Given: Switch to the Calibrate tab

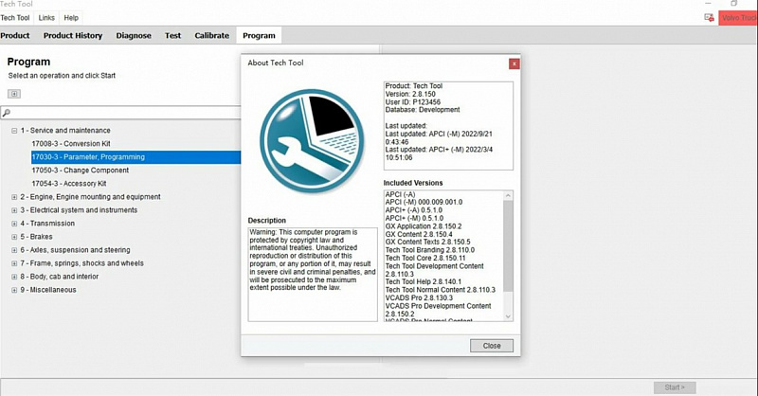Looking at the screenshot, I should tap(211, 35).
